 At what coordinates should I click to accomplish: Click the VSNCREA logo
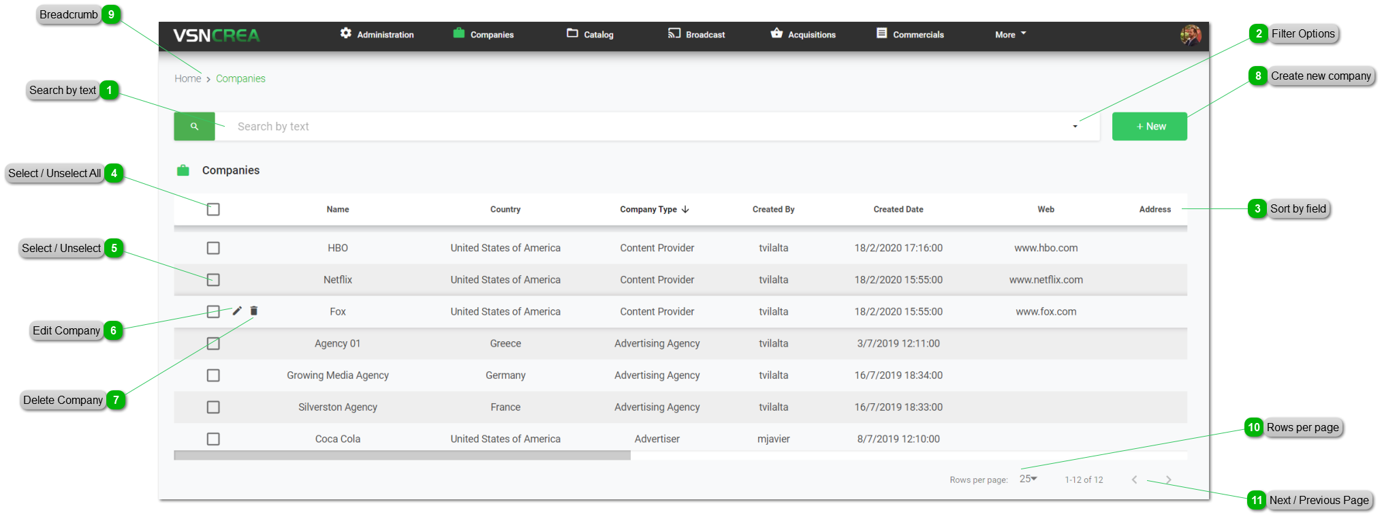click(x=216, y=35)
